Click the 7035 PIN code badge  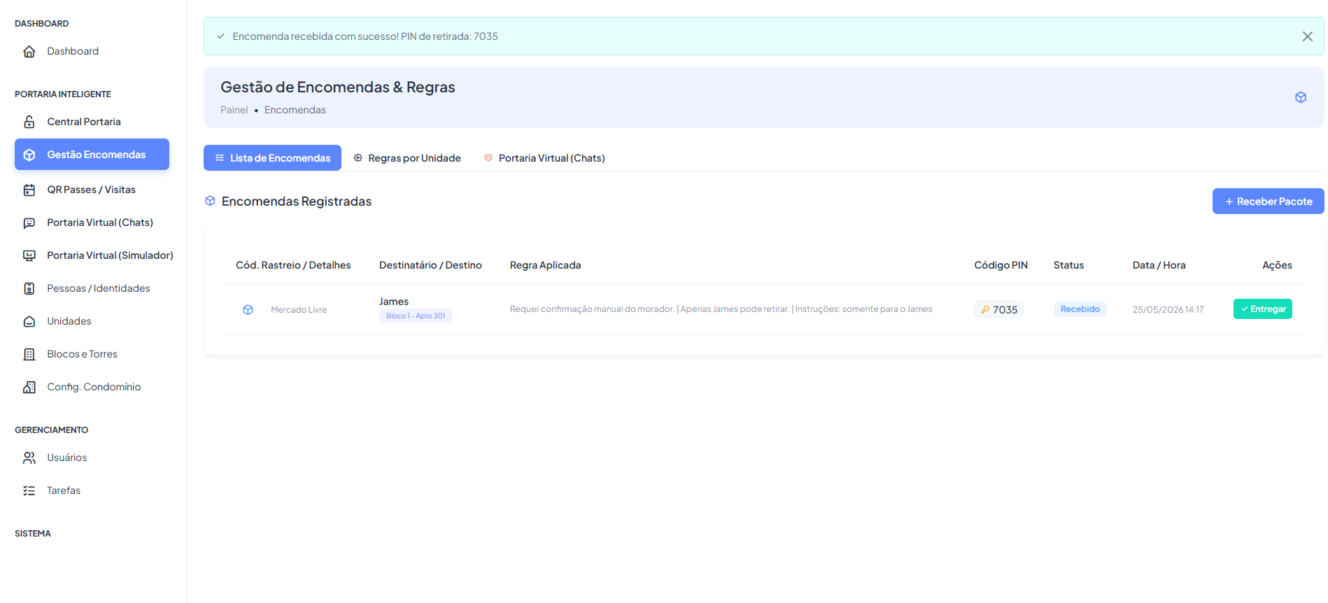tap(998, 309)
